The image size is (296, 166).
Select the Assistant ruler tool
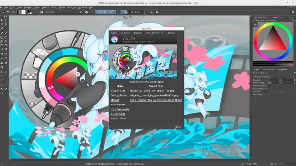pyautogui.click(x=2, y=72)
